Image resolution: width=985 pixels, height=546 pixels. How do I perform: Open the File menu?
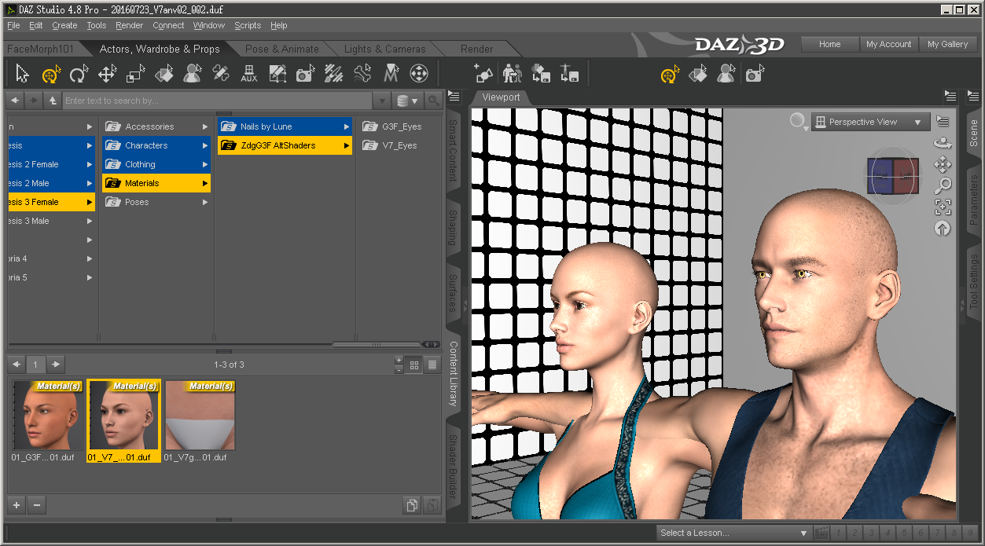[x=13, y=25]
